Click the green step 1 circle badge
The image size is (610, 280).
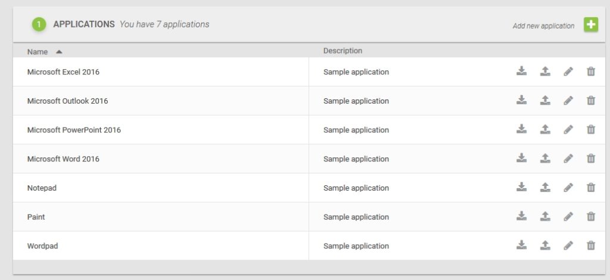[39, 24]
